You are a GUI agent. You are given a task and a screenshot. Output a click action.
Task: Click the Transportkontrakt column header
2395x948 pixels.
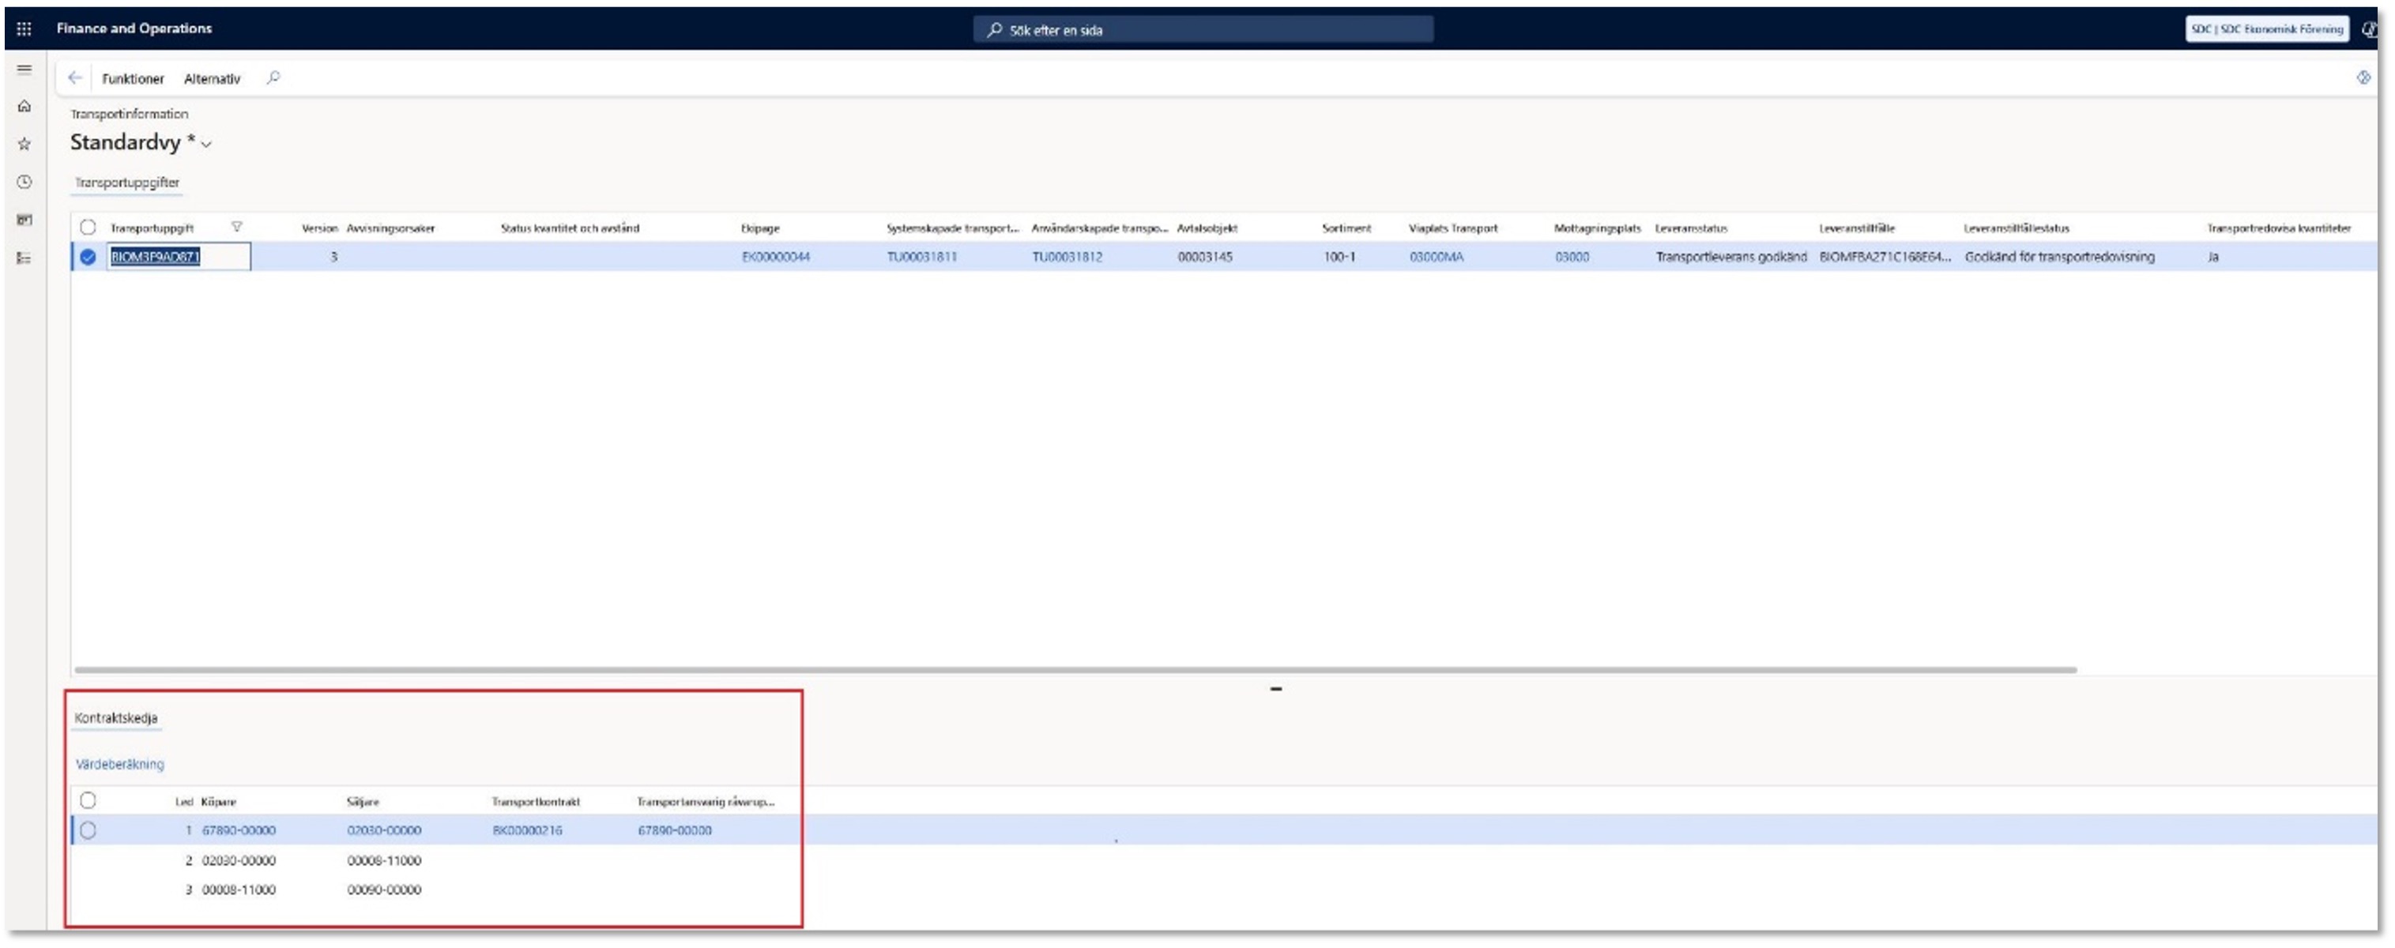(536, 802)
